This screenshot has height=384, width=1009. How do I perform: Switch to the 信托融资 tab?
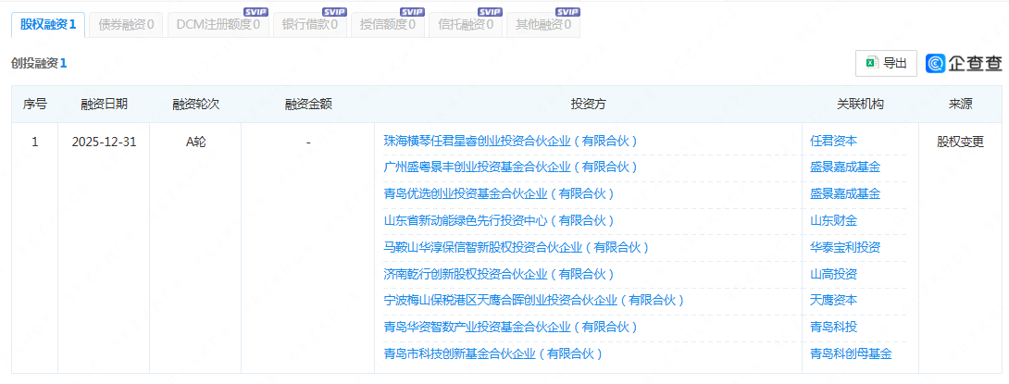tap(466, 25)
